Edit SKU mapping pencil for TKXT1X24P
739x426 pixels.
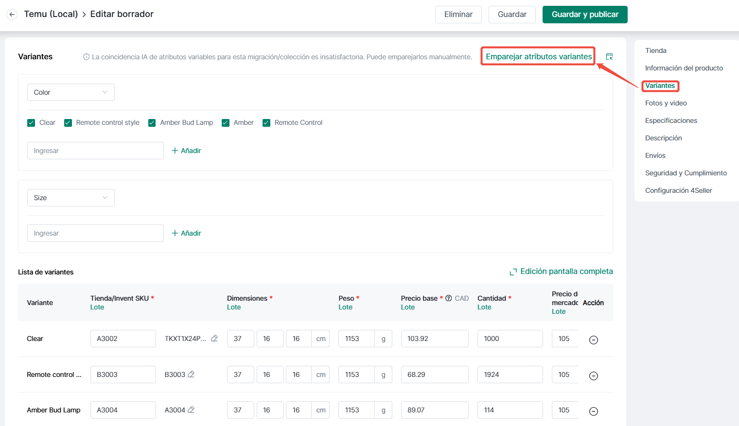coord(214,339)
